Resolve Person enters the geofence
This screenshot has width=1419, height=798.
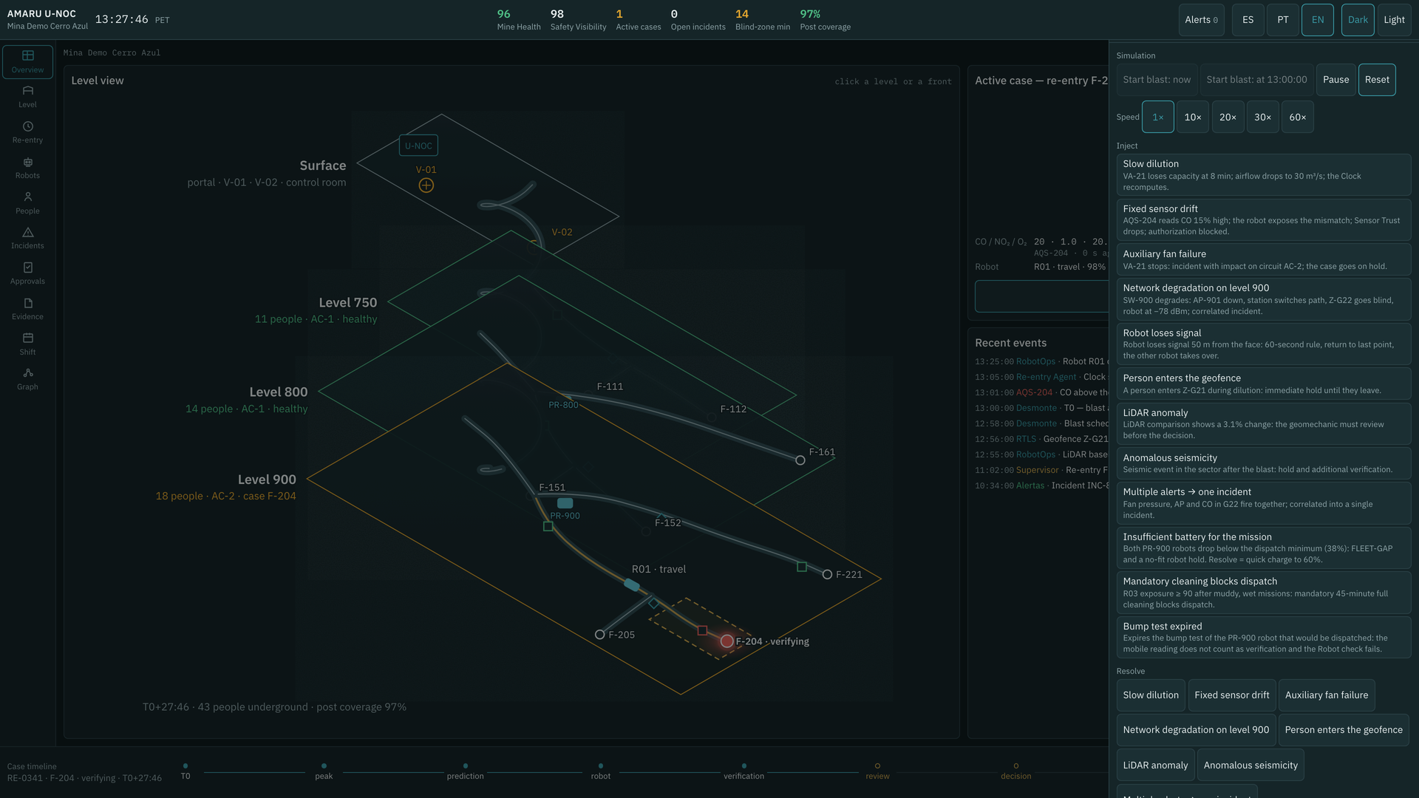pyautogui.click(x=1344, y=730)
